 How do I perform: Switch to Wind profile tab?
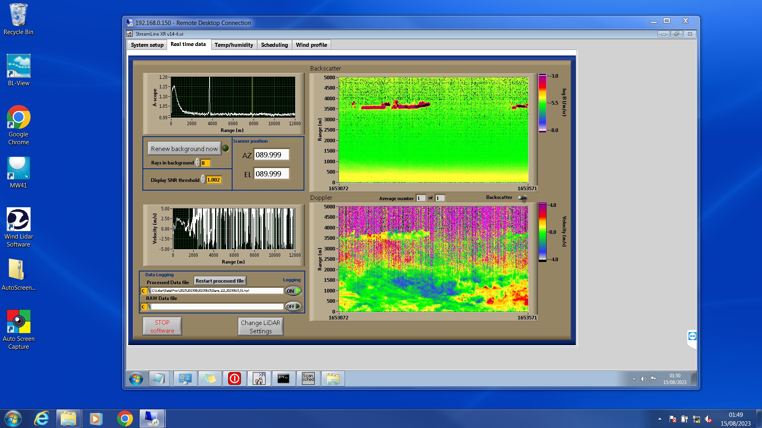(311, 45)
